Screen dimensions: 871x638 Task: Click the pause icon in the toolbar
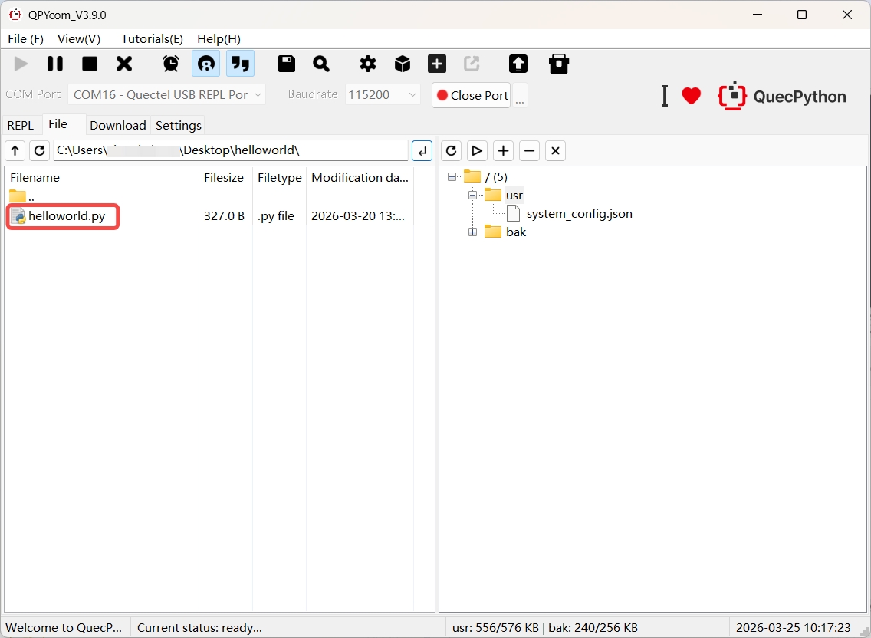coord(55,64)
